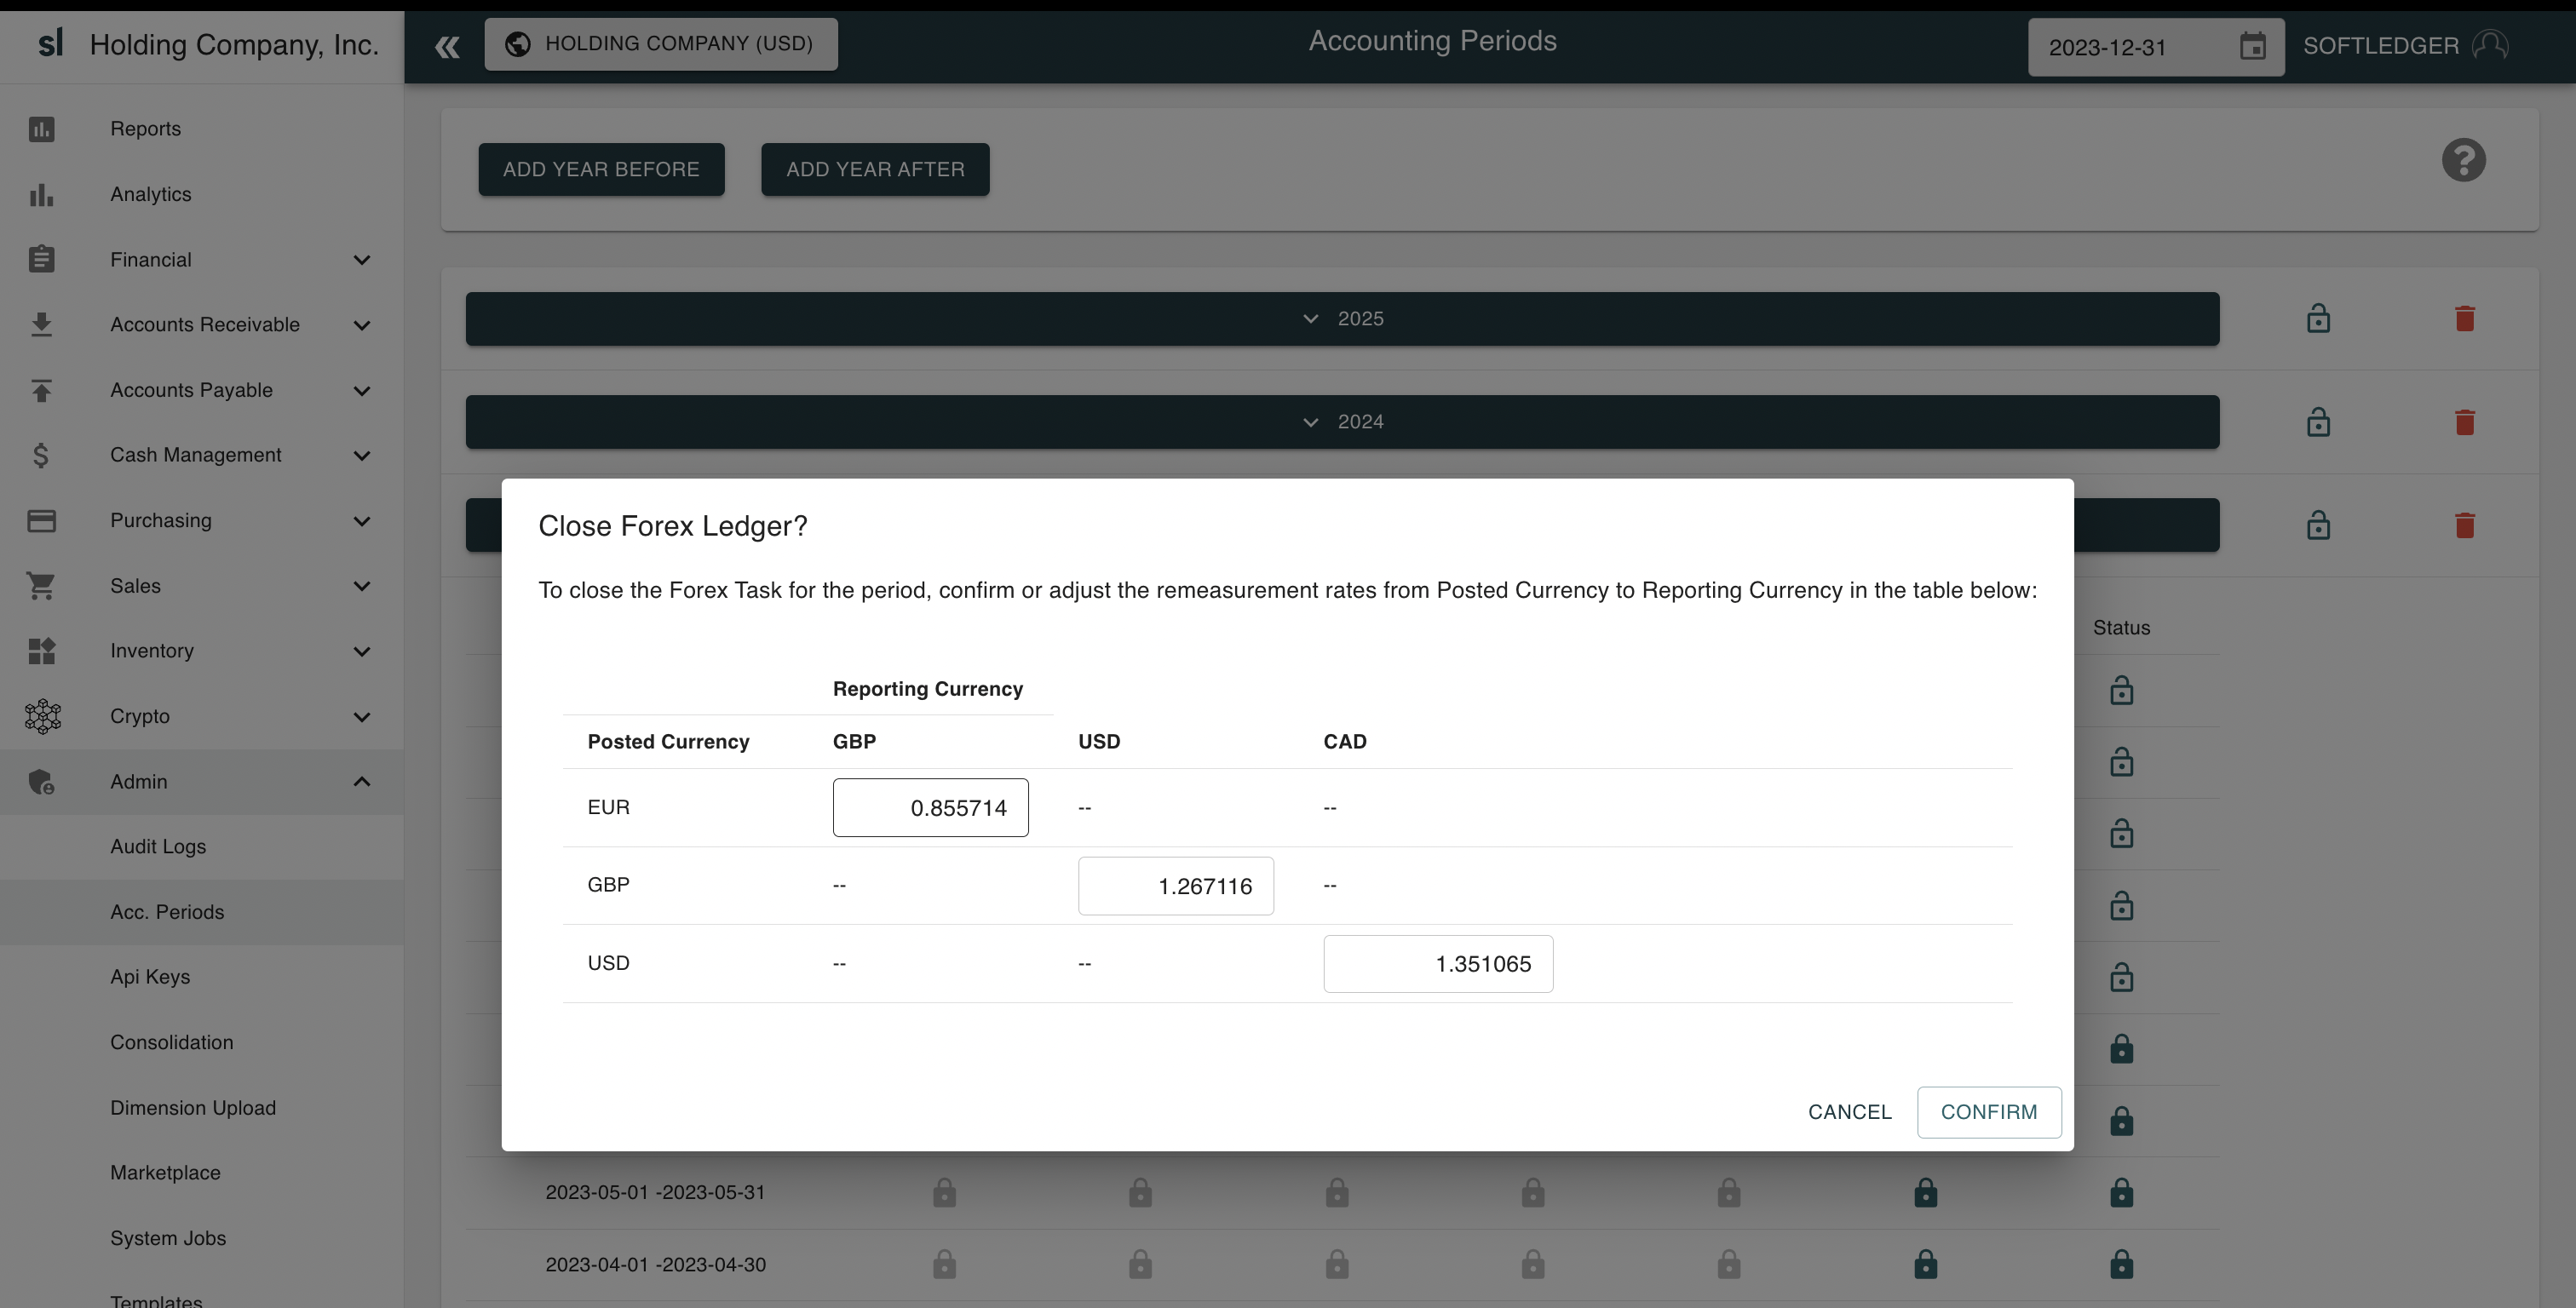Expand the Sales chevron
2576x1308 pixels.
point(362,586)
